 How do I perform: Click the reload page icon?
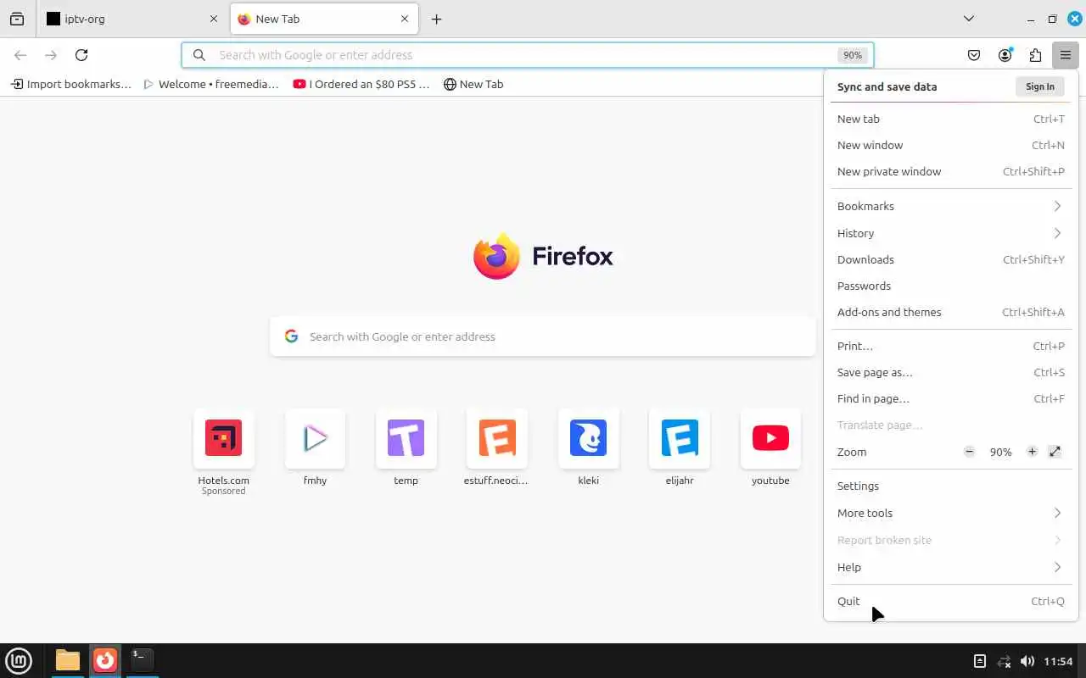81,55
